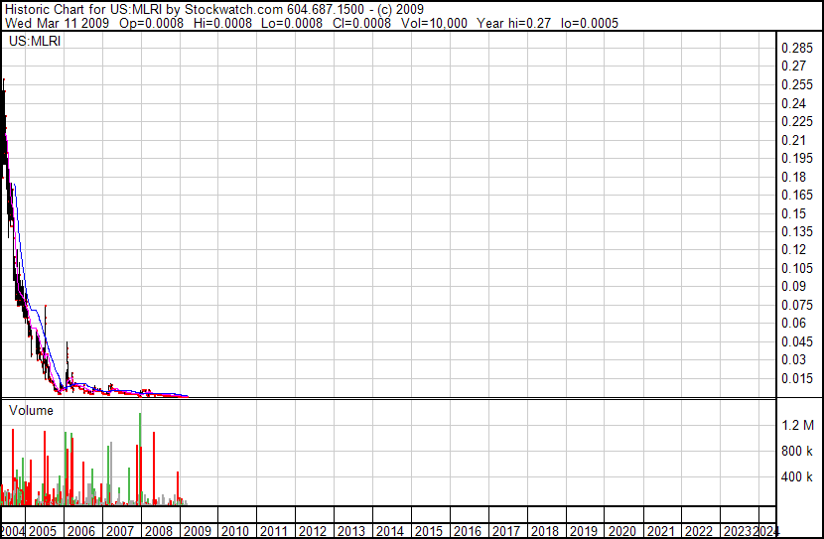Click the 0.21 price level label
824x539 pixels.
794,140
